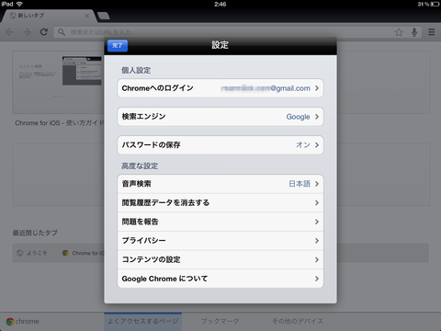Image resolution: width=441 pixels, height=331 pixels.
Task: Click the オン value in password row
Action: pos(303,144)
